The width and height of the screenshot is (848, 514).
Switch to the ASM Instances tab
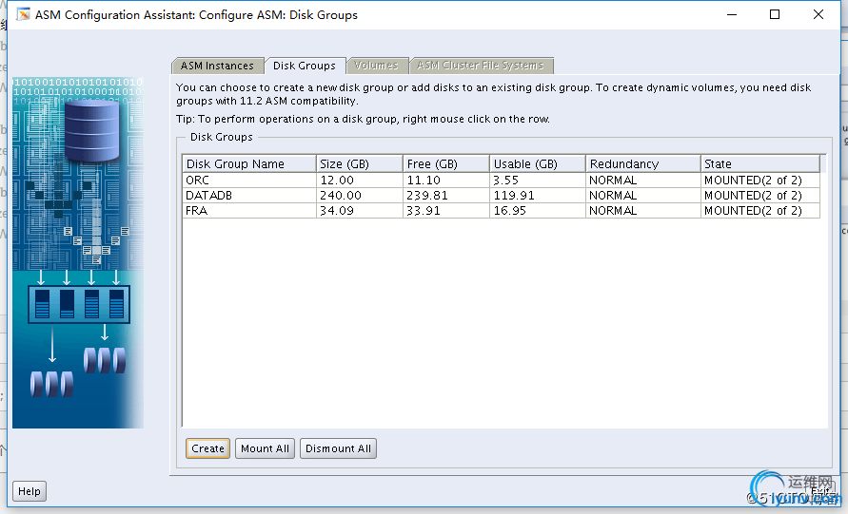coord(217,66)
